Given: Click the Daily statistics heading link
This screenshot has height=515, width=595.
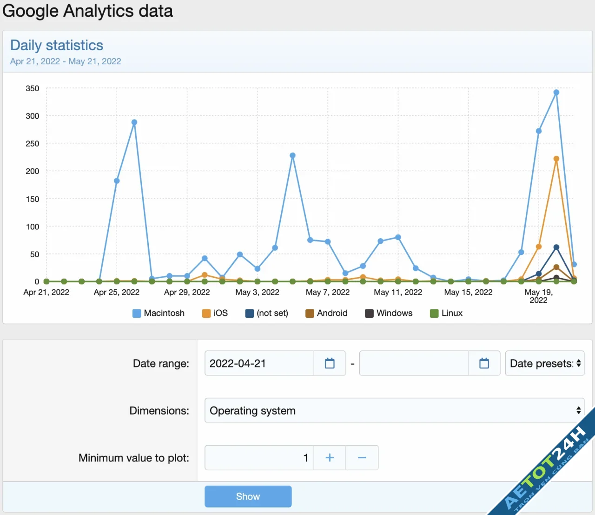Looking at the screenshot, I should click(x=57, y=45).
